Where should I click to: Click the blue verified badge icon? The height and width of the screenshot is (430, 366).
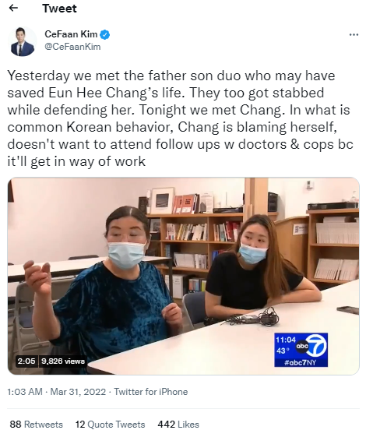[x=104, y=34]
